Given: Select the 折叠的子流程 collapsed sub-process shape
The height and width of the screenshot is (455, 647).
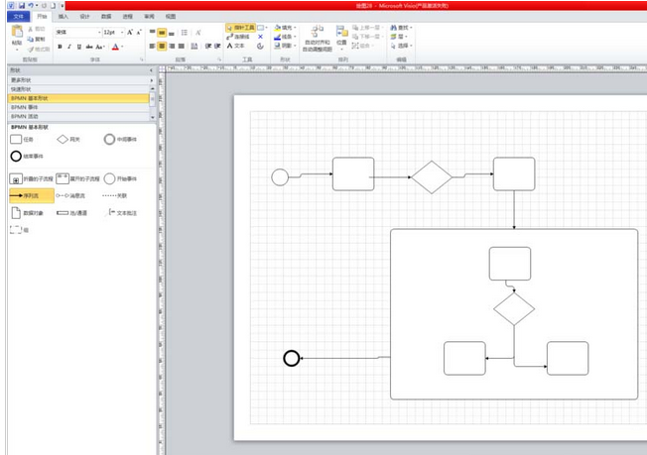Looking at the screenshot, I should tap(16, 179).
